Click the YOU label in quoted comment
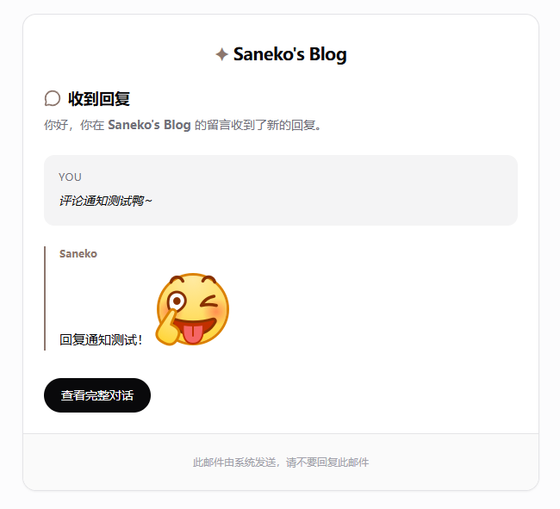Image resolution: width=560 pixels, height=509 pixels. pyautogui.click(x=70, y=177)
